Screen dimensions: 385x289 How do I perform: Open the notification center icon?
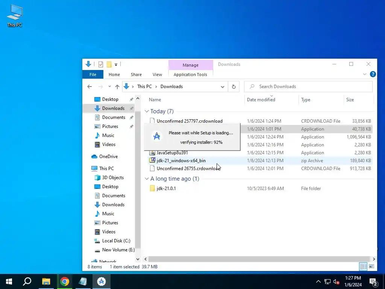pos(373,281)
